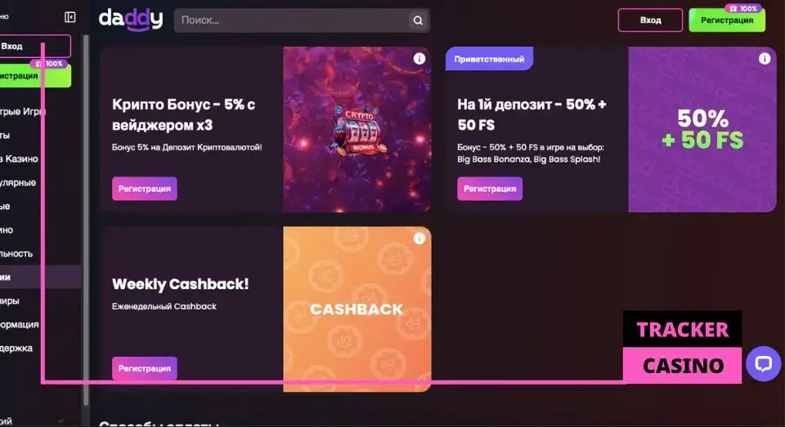Click the CASHBACK orange banner image
The width and height of the screenshot is (785, 427).
tap(357, 309)
